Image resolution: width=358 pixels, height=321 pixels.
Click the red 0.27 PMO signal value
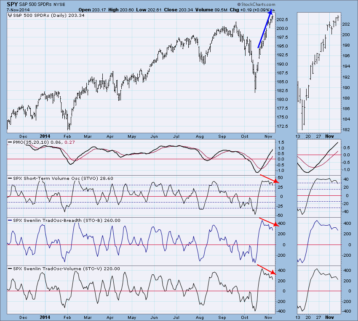[x=69, y=142]
